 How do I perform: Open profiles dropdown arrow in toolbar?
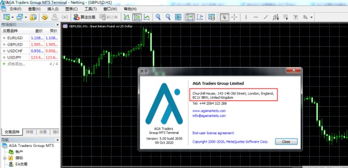[x=26, y=17]
